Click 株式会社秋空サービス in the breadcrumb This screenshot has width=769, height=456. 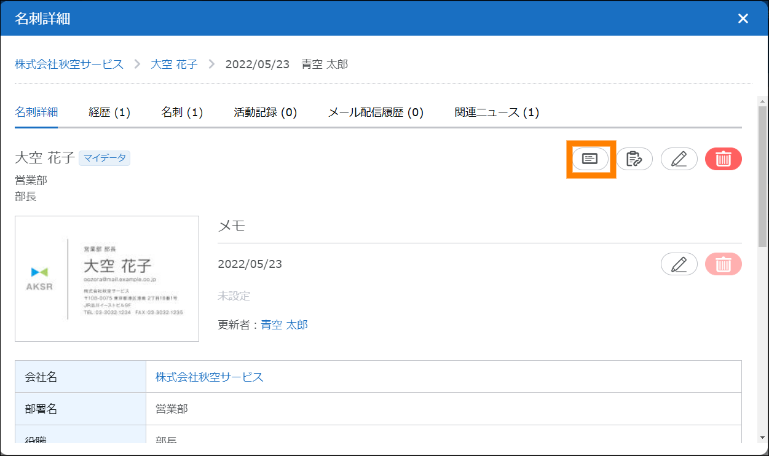(69, 64)
